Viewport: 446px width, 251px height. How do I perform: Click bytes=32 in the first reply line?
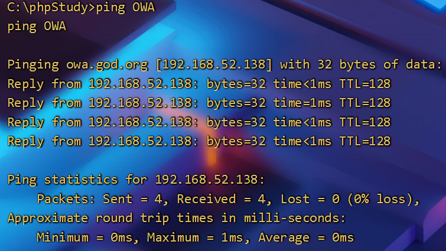tap(236, 84)
